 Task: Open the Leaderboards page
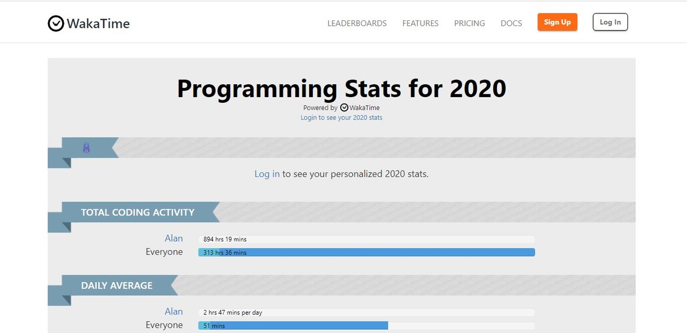click(357, 24)
